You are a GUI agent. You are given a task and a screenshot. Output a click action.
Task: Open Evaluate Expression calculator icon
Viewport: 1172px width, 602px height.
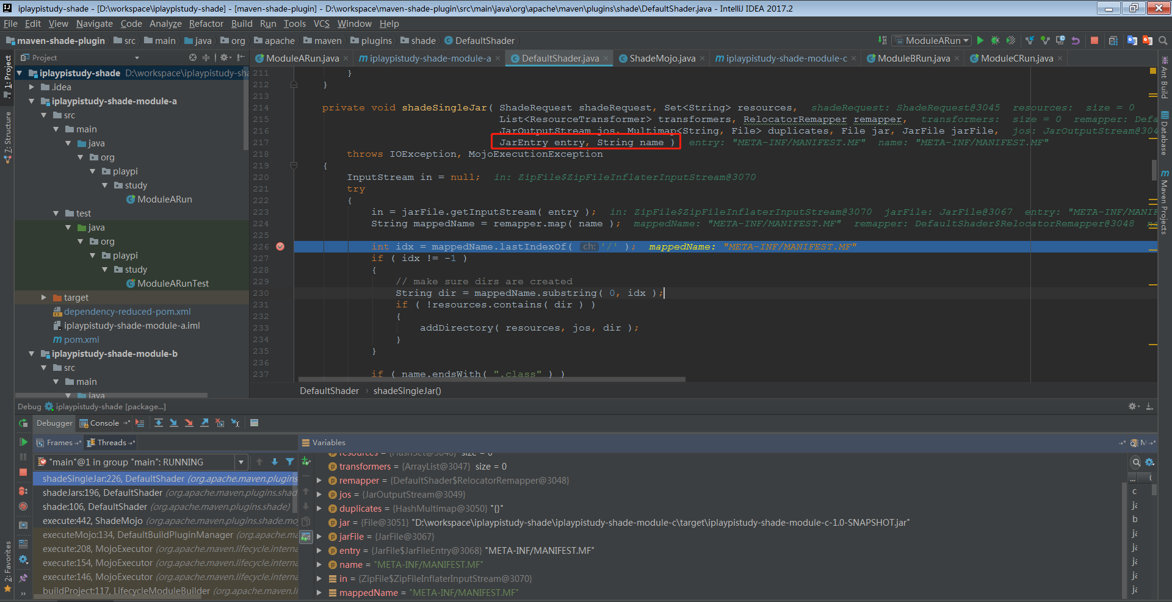coord(255,423)
